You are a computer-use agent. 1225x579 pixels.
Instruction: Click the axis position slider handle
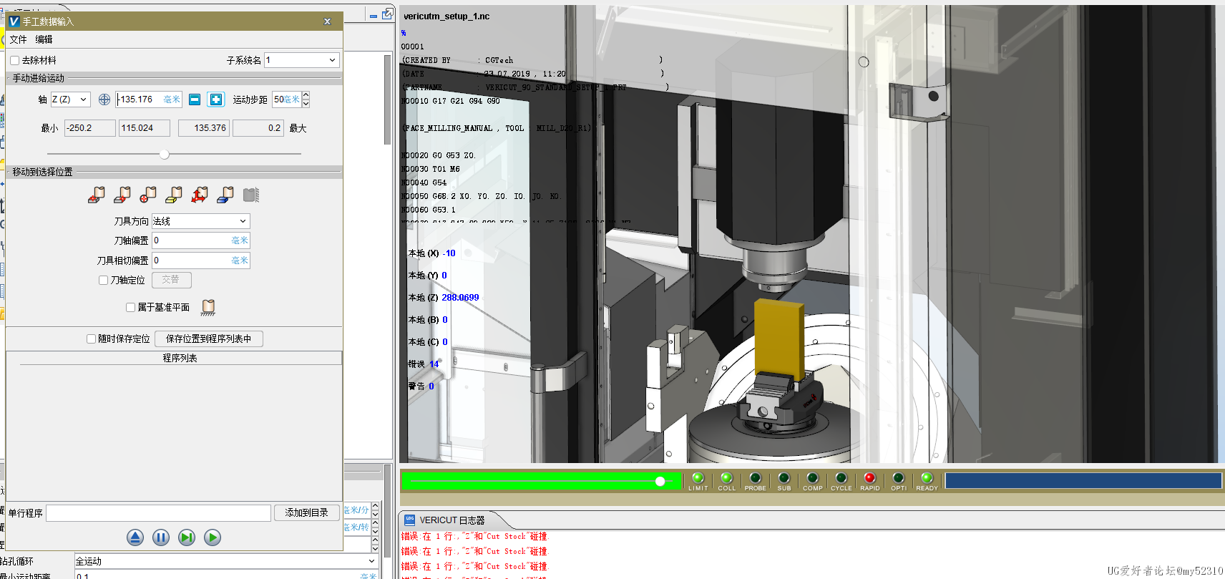click(165, 154)
